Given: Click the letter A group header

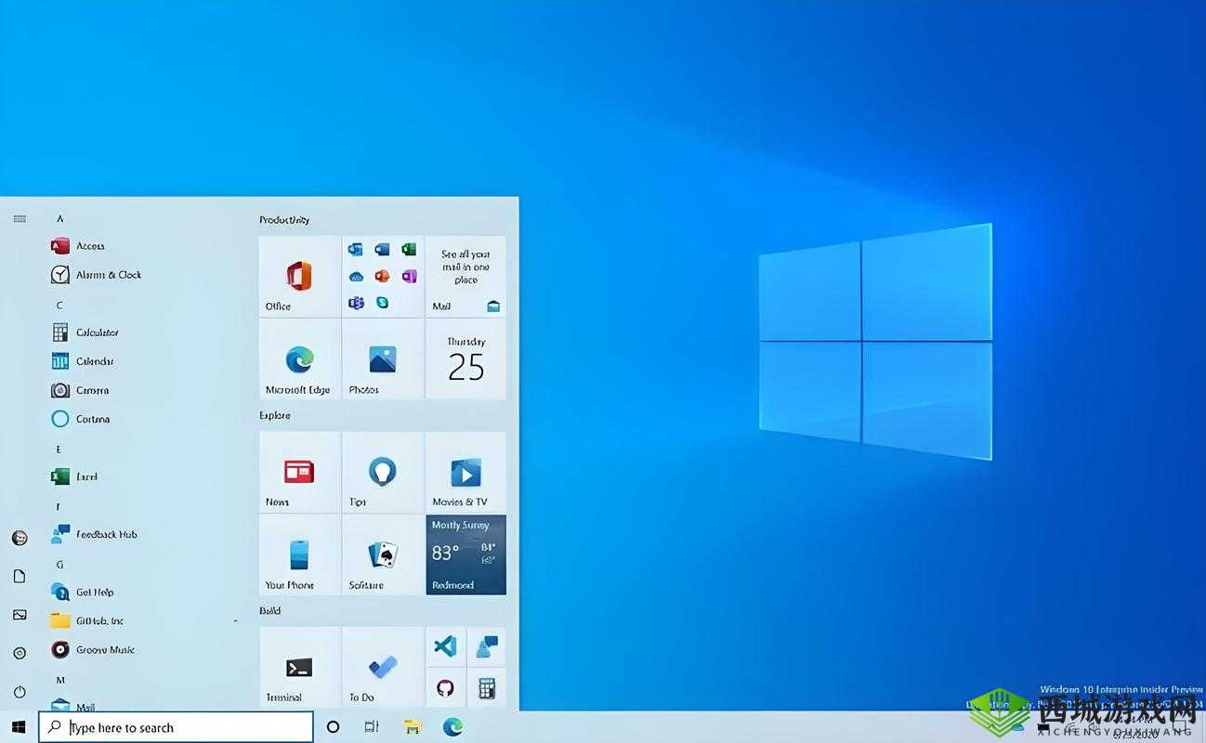Looking at the screenshot, I should [x=59, y=218].
